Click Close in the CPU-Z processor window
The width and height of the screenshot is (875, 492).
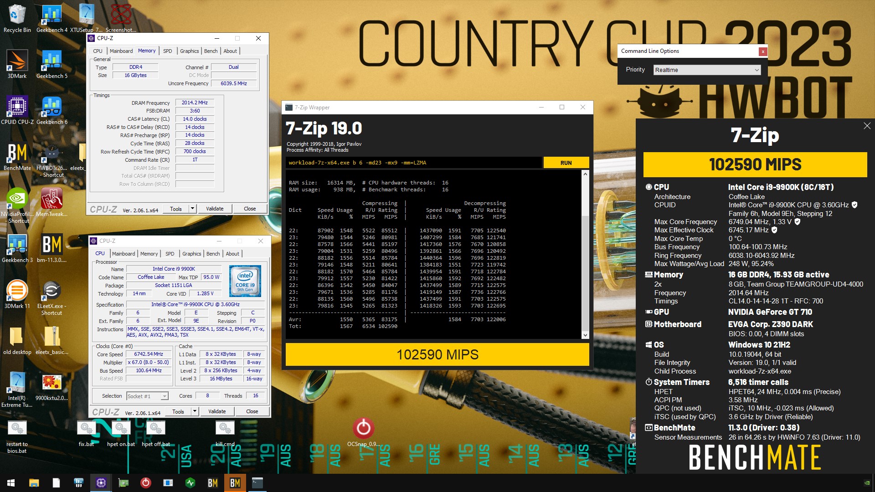click(252, 411)
